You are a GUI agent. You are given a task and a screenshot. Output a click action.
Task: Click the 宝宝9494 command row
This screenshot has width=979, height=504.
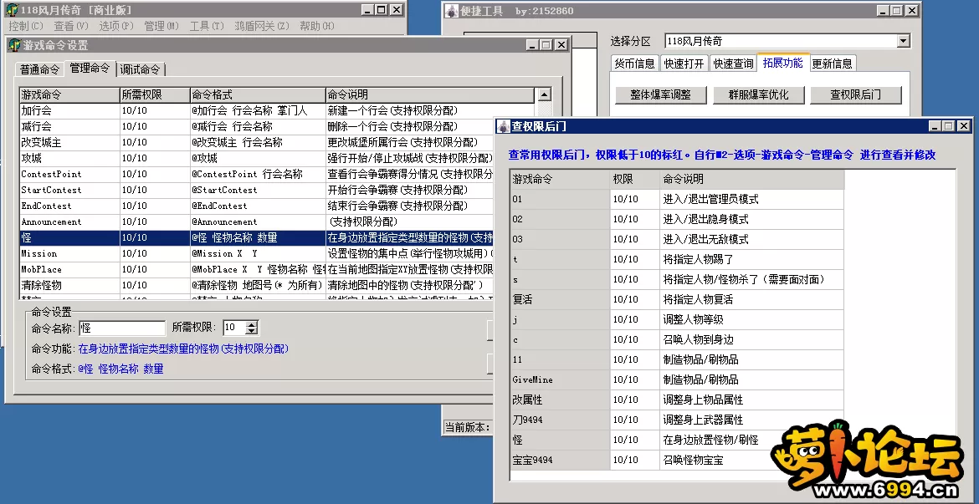click(677, 460)
